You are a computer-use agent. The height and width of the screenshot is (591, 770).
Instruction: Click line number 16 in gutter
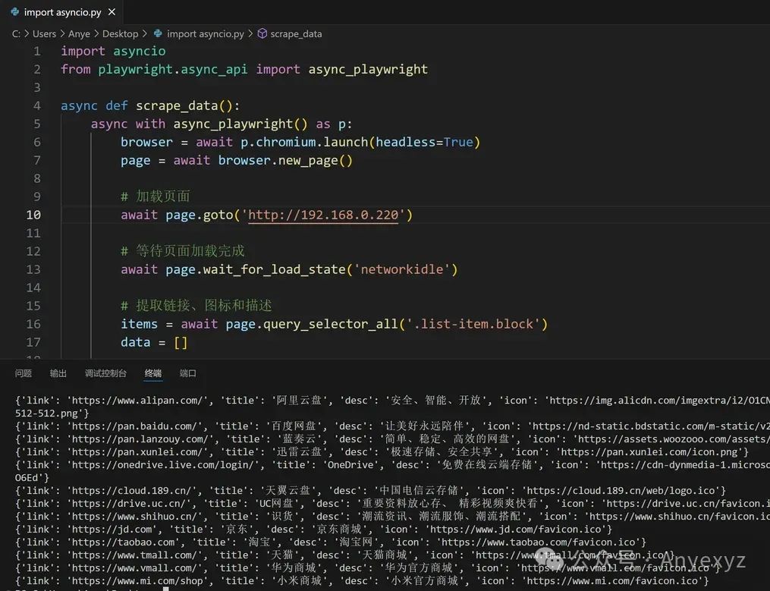click(x=33, y=324)
